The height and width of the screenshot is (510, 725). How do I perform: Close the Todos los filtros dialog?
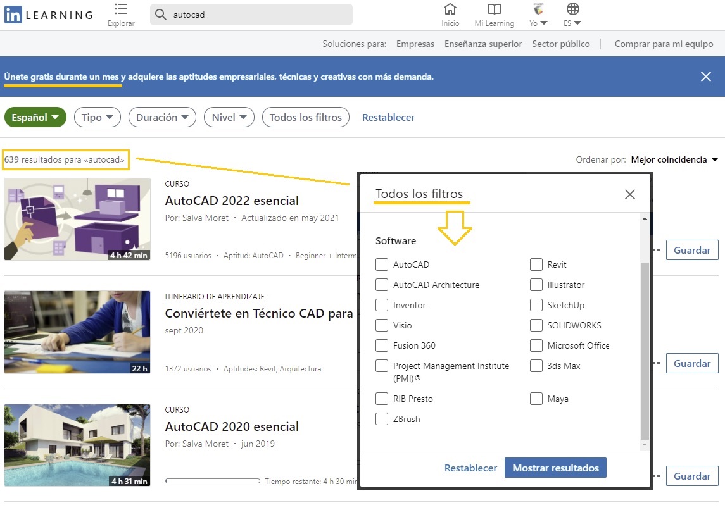(629, 194)
